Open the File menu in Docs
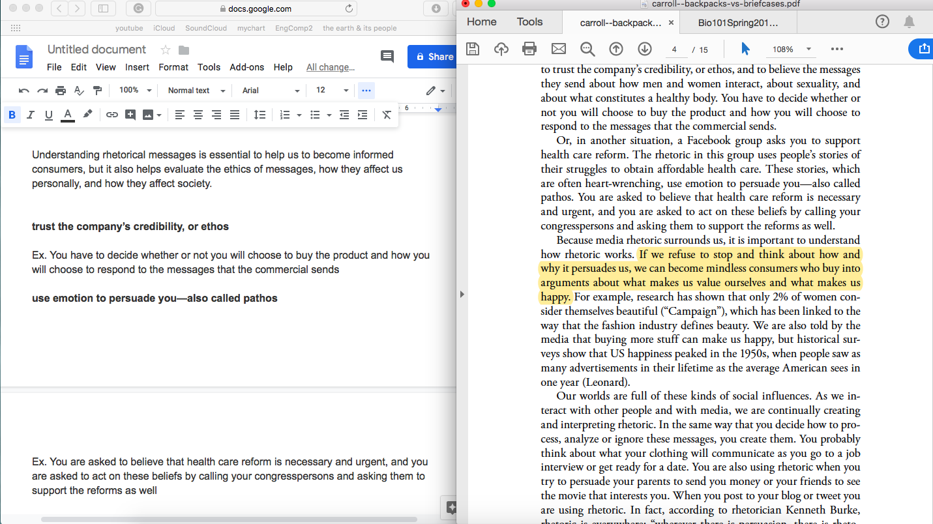 click(54, 67)
